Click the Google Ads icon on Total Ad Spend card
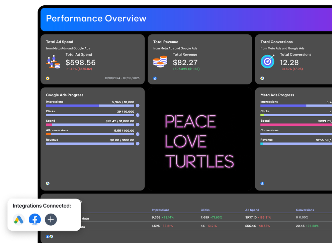This screenshot has height=243, width=332. [x=48, y=78]
